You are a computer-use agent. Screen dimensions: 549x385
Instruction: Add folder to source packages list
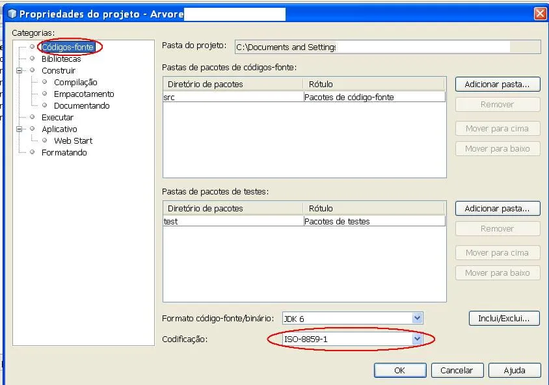tap(498, 85)
